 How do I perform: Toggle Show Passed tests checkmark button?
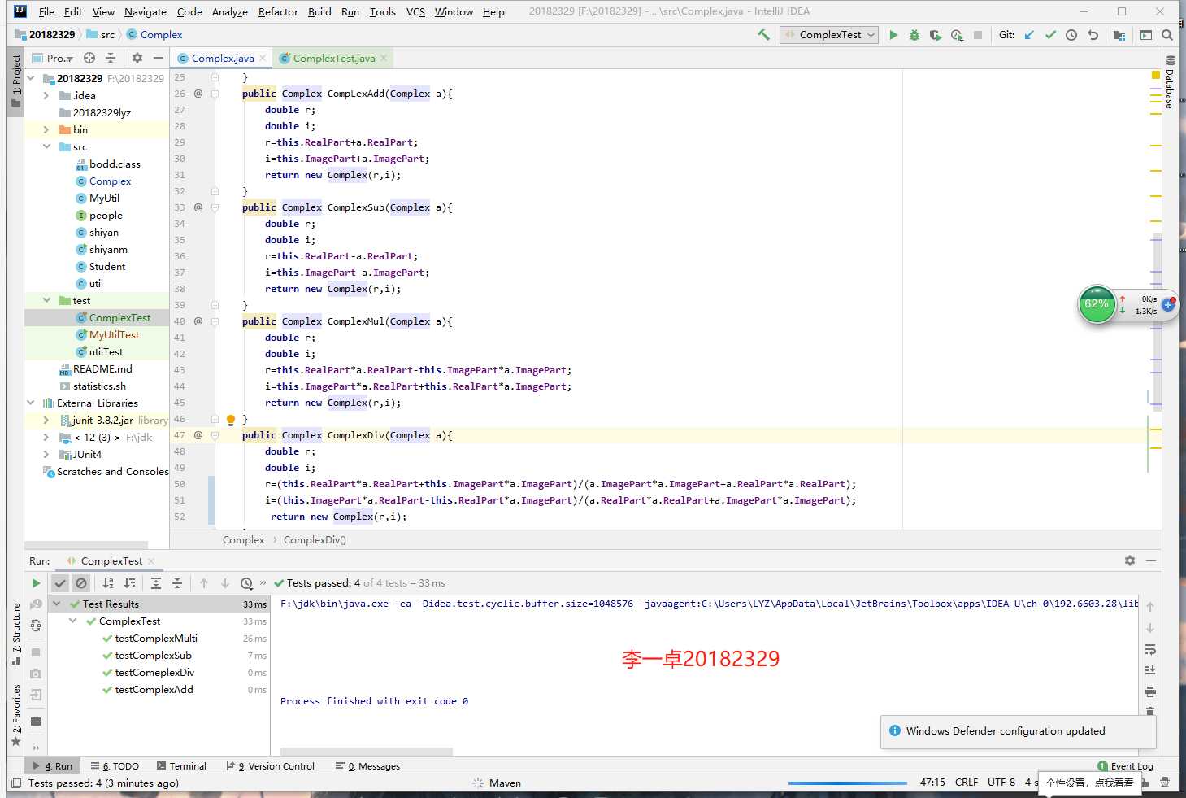(x=60, y=583)
